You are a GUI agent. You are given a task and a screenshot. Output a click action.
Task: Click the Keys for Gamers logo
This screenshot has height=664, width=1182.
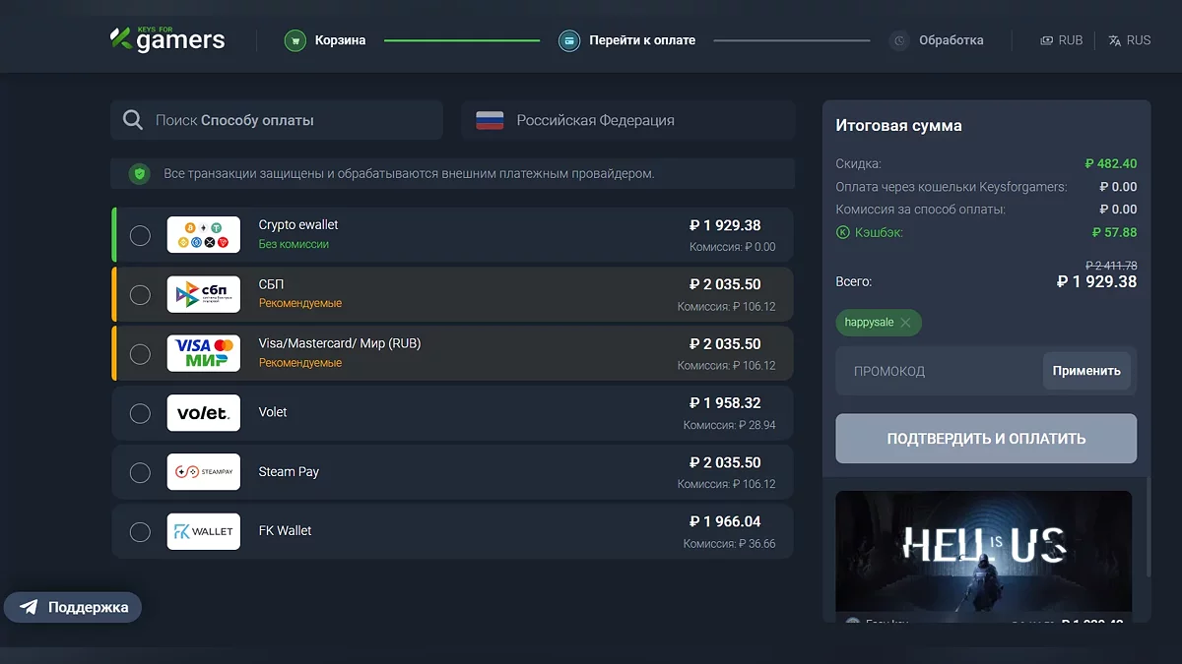[x=167, y=39]
